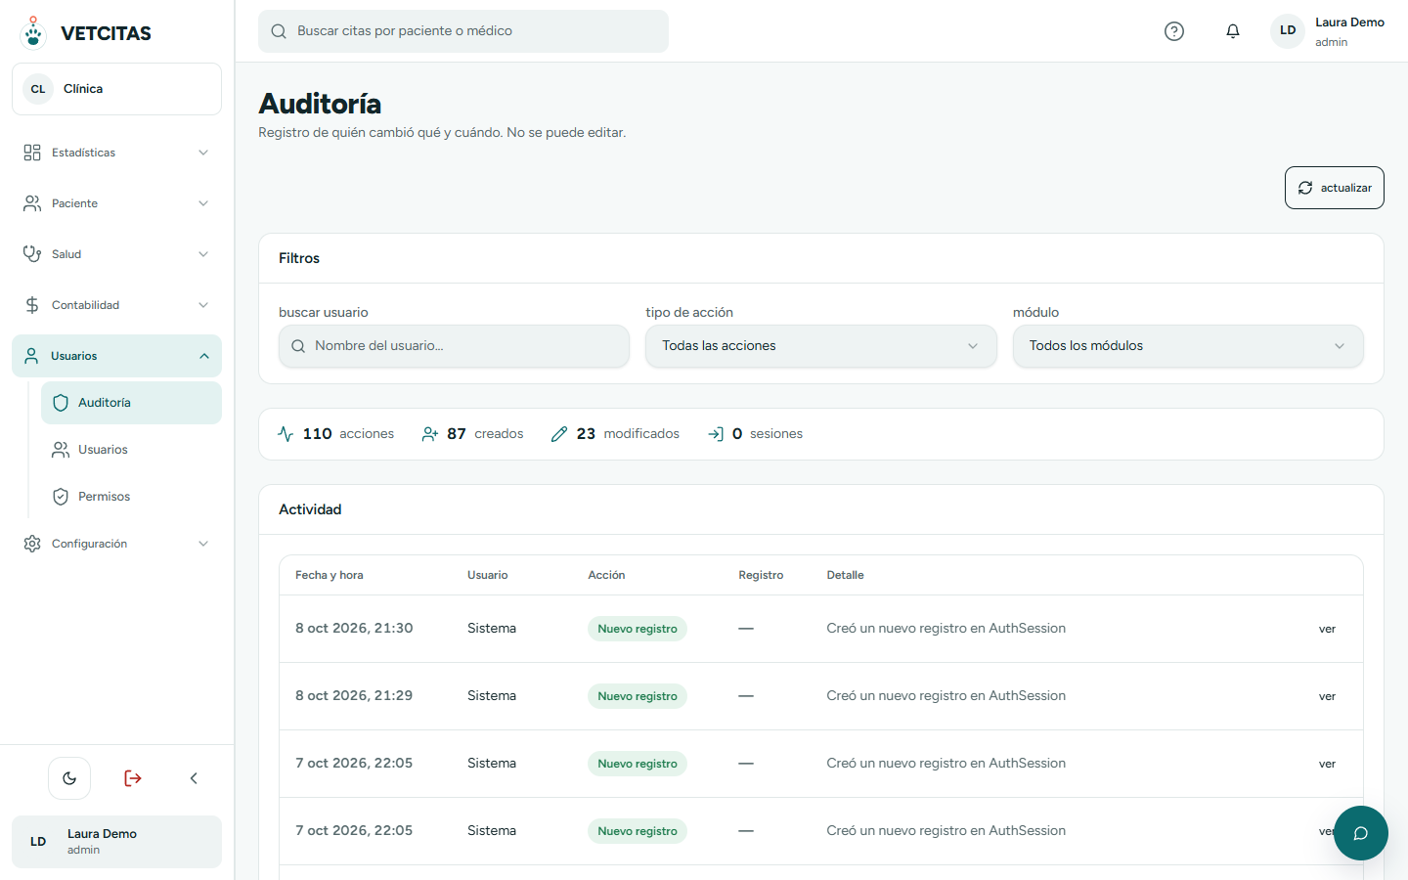This screenshot has height=880, width=1408.
Task: Click the VETCITAS paw logo
Action: click(x=33, y=32)
